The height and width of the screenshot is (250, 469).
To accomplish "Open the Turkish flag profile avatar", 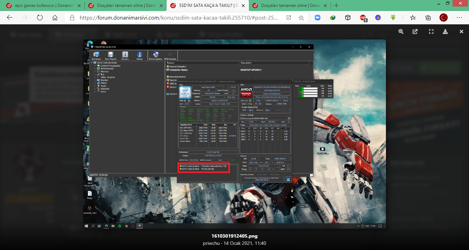I will pos(444,18).
